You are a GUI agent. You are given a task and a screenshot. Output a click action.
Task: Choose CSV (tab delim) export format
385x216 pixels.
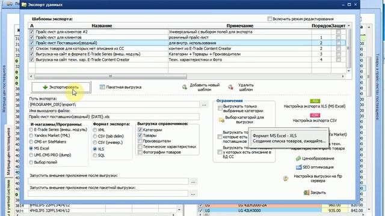point(95,136)
